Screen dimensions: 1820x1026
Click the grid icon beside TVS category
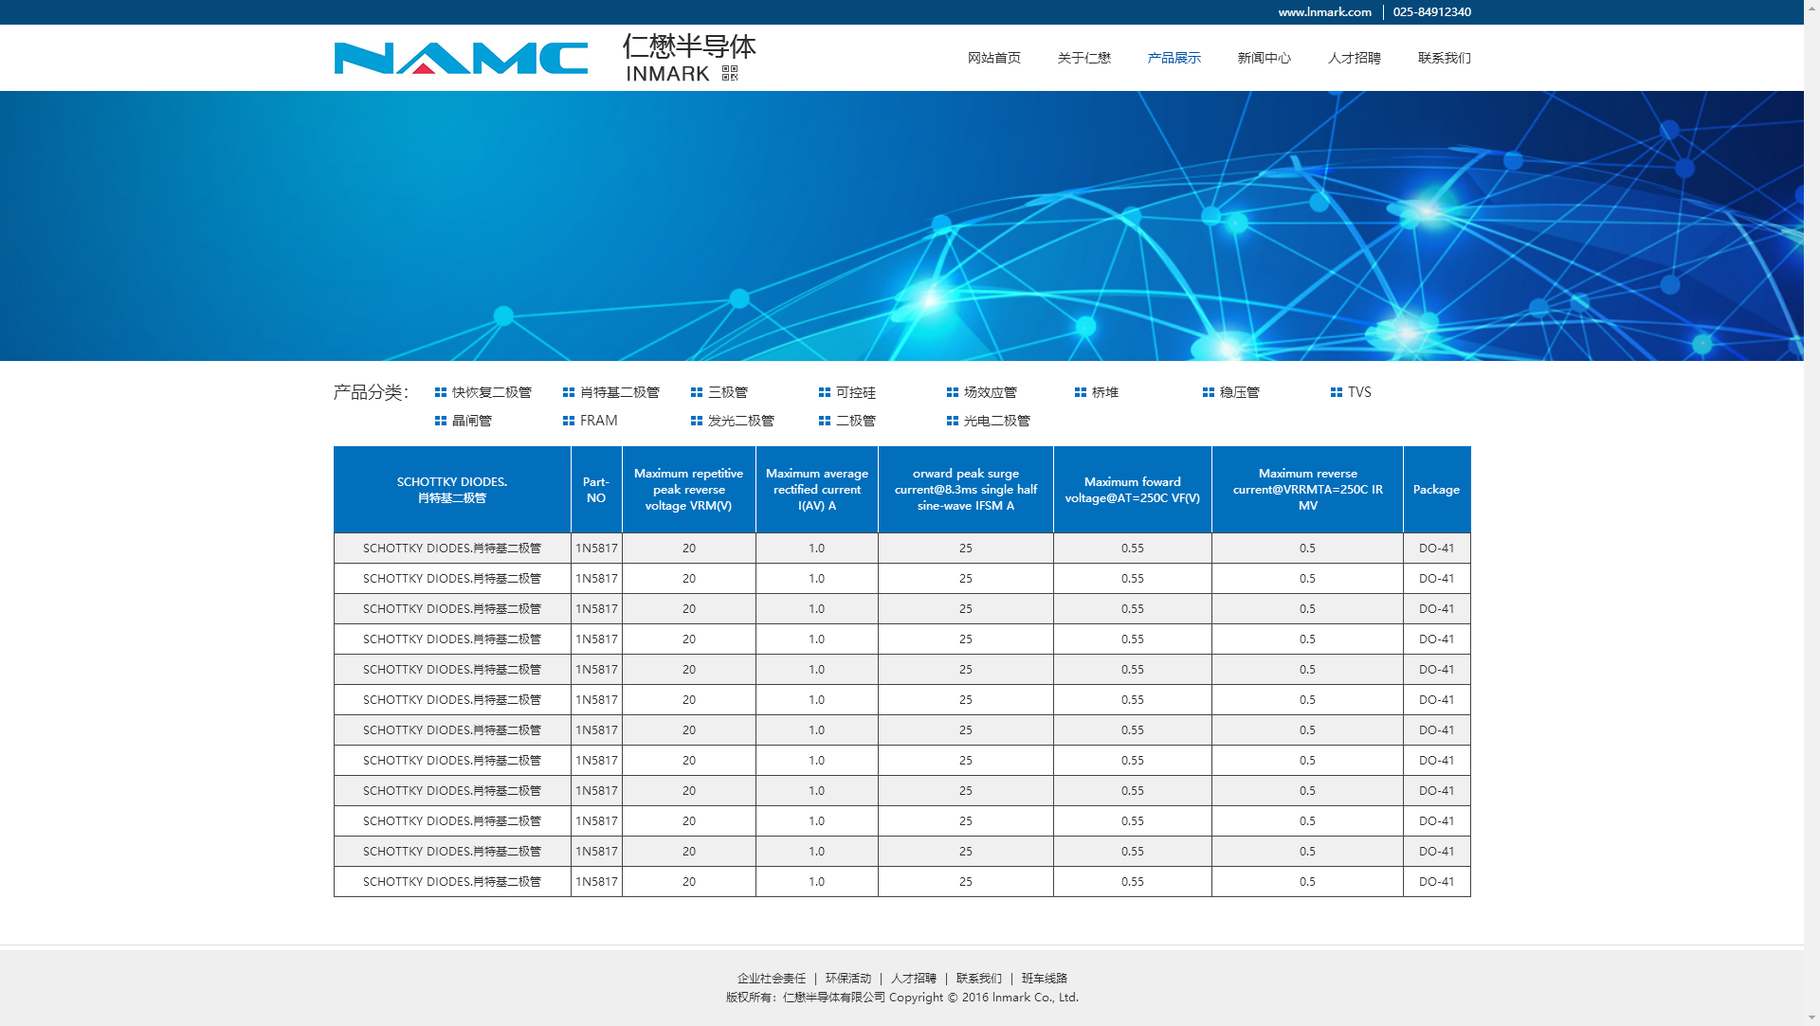pos(1337,392)
